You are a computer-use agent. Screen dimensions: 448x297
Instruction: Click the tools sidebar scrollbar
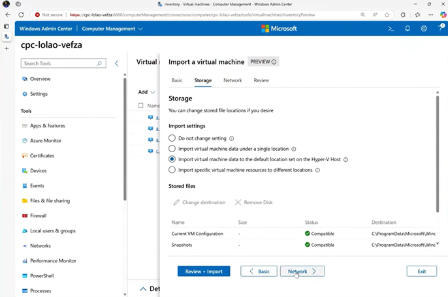[x=125, y=139]
